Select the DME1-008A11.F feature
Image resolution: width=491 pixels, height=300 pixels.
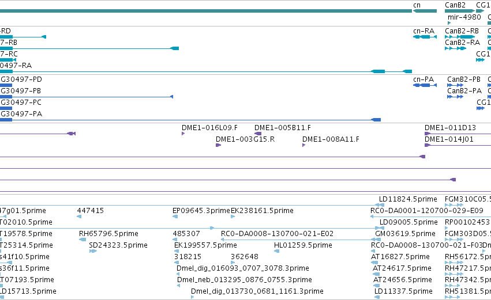click(303, 145)
